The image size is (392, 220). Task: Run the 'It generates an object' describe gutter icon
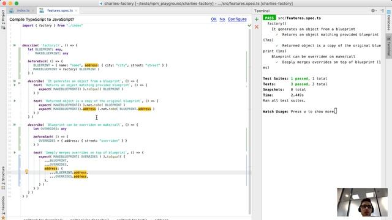pyautogui.click(x=15, y=81)
